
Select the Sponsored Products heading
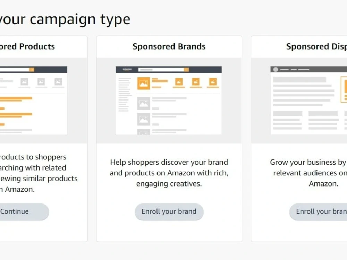point(27,46)
